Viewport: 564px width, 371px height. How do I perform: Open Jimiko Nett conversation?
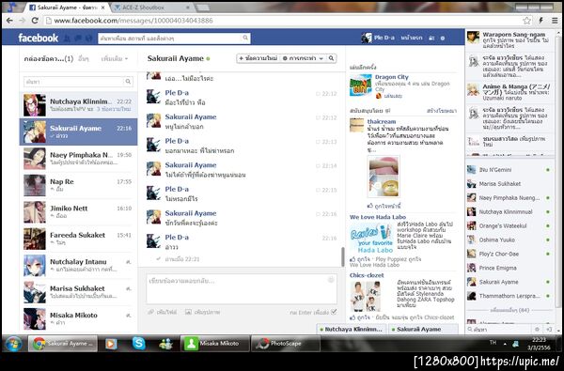tap(78, 211)
